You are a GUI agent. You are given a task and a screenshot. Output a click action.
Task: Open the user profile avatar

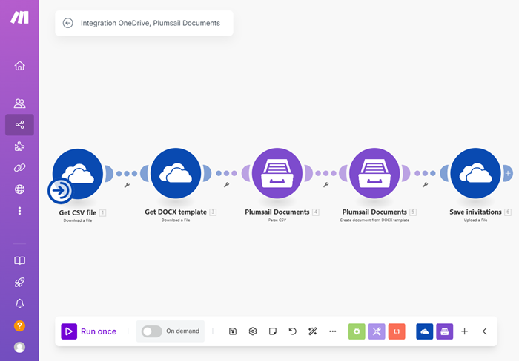point(19,347)
